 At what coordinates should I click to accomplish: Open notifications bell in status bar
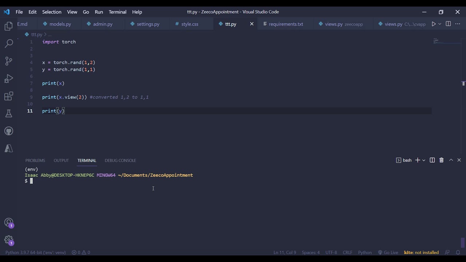(458, 252)
